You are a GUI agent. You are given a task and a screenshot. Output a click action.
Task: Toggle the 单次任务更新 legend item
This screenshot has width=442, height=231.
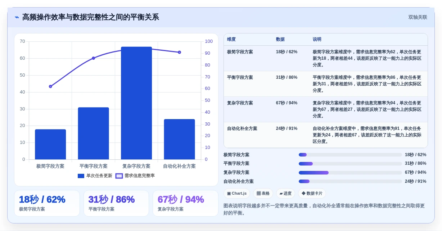click(95, 176)
